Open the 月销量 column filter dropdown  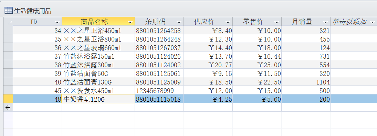tap(326, 22)
